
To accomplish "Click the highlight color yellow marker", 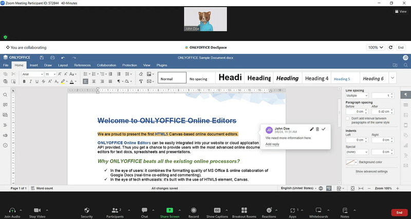I will (x=63, y=82).
